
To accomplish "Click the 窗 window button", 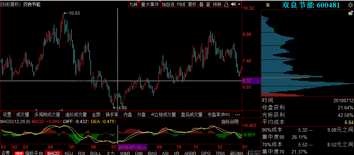I will click(x=208, y=4).
